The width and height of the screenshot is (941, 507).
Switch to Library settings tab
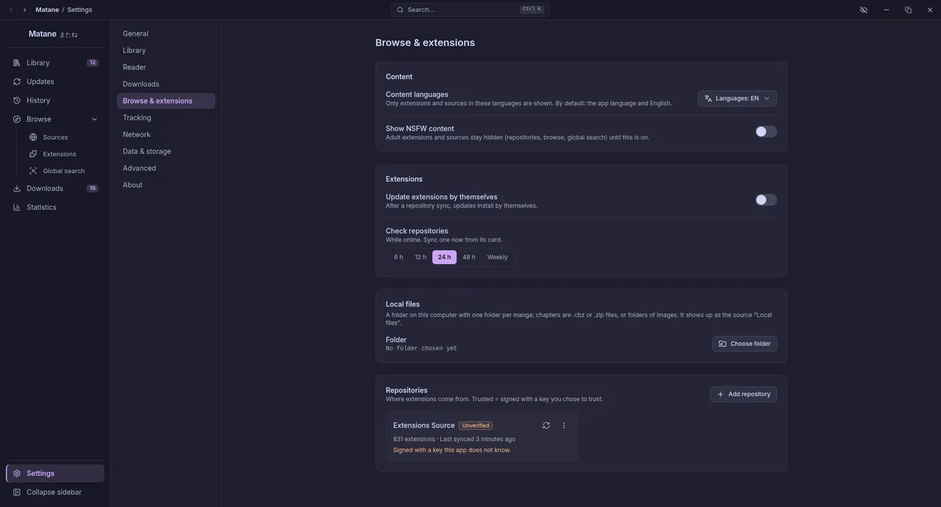(166, 51)
